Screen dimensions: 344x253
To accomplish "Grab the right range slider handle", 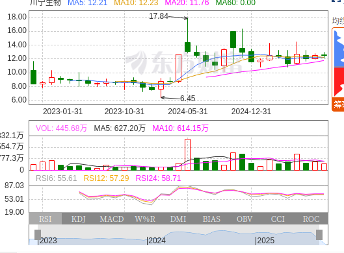I will click(319, 235).
